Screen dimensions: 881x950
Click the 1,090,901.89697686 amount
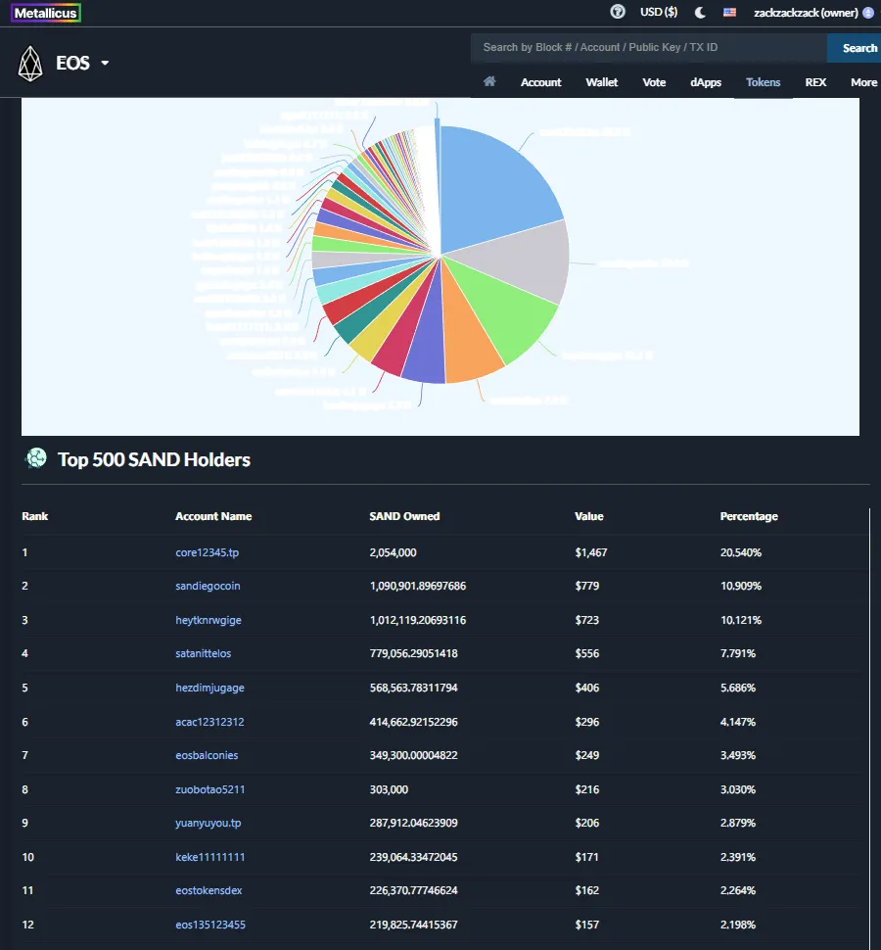(418, 586)
